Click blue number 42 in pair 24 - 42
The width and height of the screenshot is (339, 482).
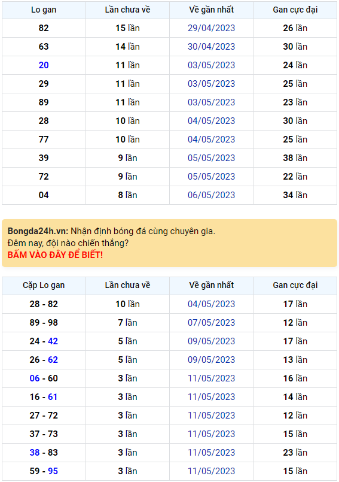[53, 341]
